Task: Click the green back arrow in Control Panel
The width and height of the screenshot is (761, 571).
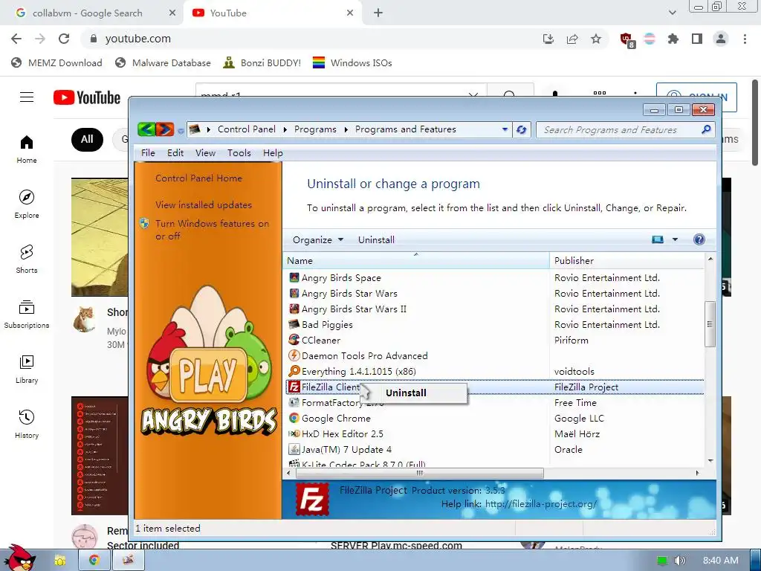Action: 146,129
